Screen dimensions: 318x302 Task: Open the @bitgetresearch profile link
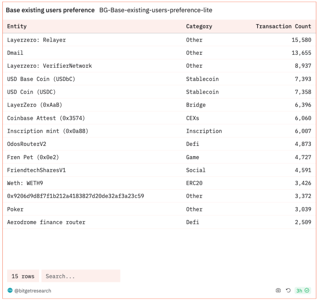click(x=32, y=291)
